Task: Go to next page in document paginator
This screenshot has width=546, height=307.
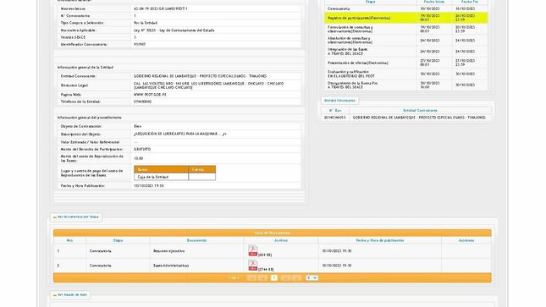Action: (285, 277)
